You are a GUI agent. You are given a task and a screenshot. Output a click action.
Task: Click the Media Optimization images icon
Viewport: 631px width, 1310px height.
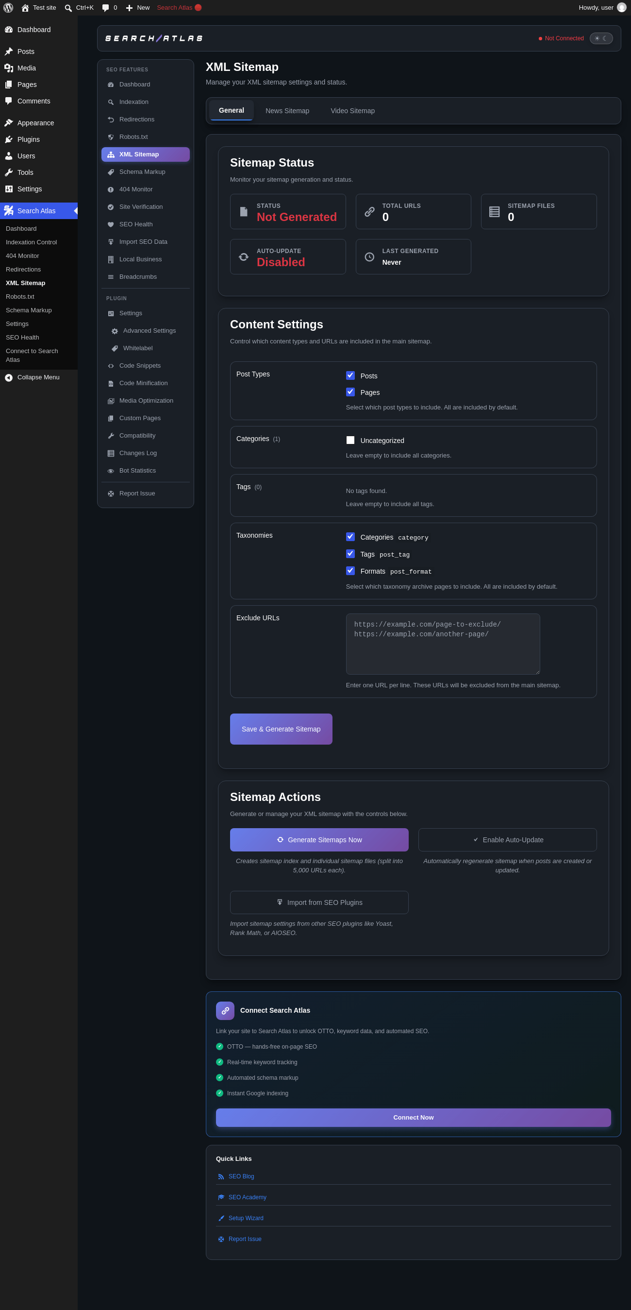111,401
